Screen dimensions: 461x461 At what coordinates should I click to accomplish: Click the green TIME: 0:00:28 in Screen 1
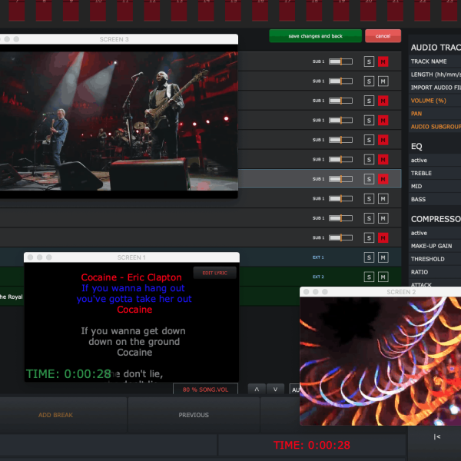(68, 373)
